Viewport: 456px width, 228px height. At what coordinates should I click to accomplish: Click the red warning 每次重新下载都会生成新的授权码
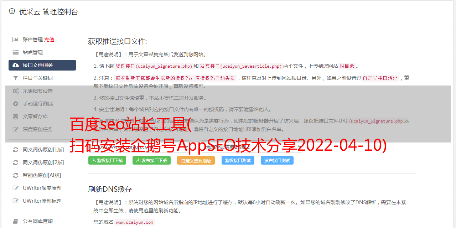175,78
